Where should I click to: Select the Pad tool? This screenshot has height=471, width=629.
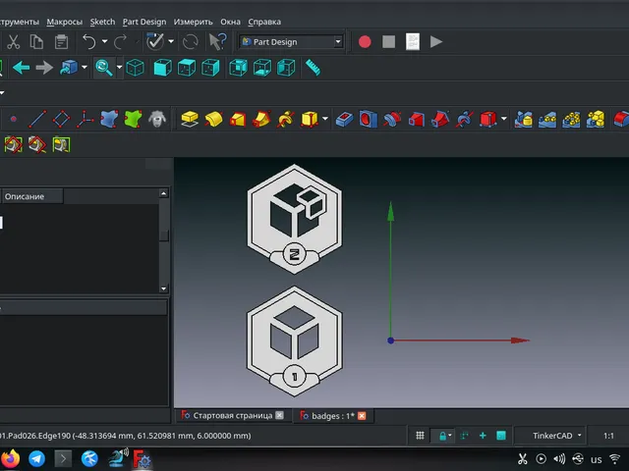coord(190,119)
